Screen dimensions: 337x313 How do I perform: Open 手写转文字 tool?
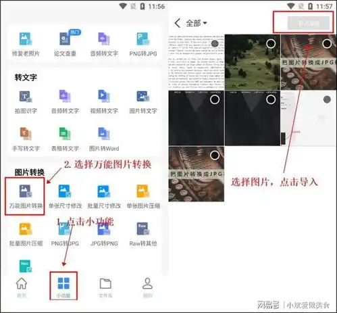[26, 139]
